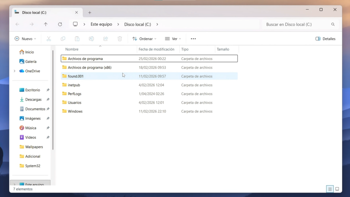Click the Eliminar (trash) toolbar icon

(x=120, y=39)
